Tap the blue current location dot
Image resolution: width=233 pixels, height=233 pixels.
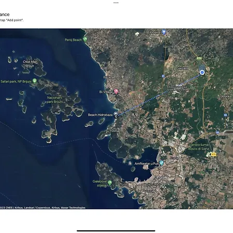tap(202, 72)
